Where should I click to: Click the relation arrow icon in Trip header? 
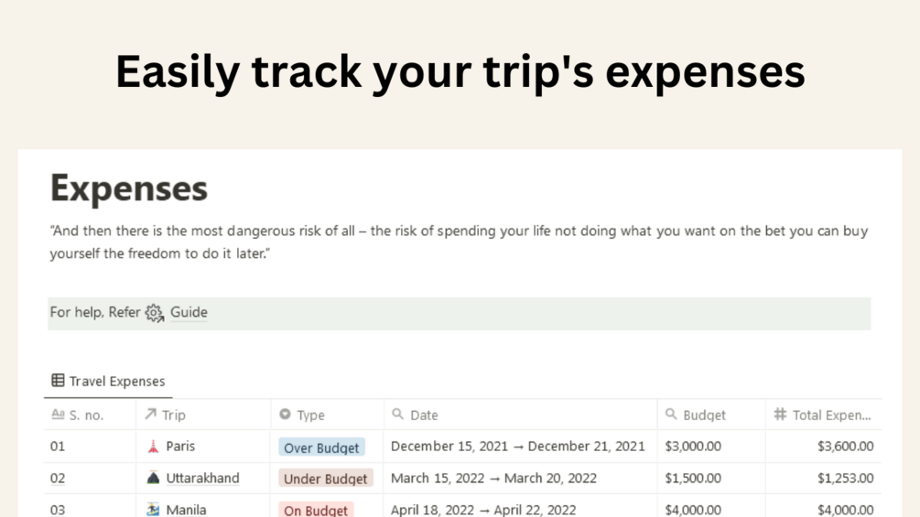coord(150,415)
